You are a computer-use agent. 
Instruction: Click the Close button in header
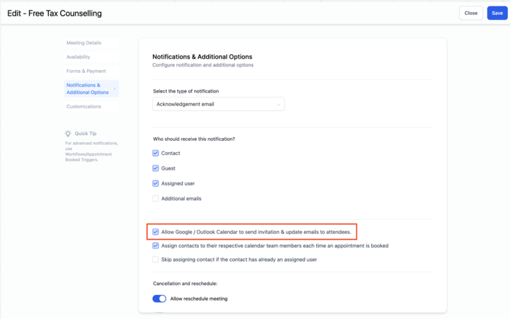click(x=471, y=13)
